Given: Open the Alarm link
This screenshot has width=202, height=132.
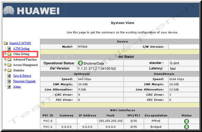Looking at the screenshot, I should click(x=17, y=87).
